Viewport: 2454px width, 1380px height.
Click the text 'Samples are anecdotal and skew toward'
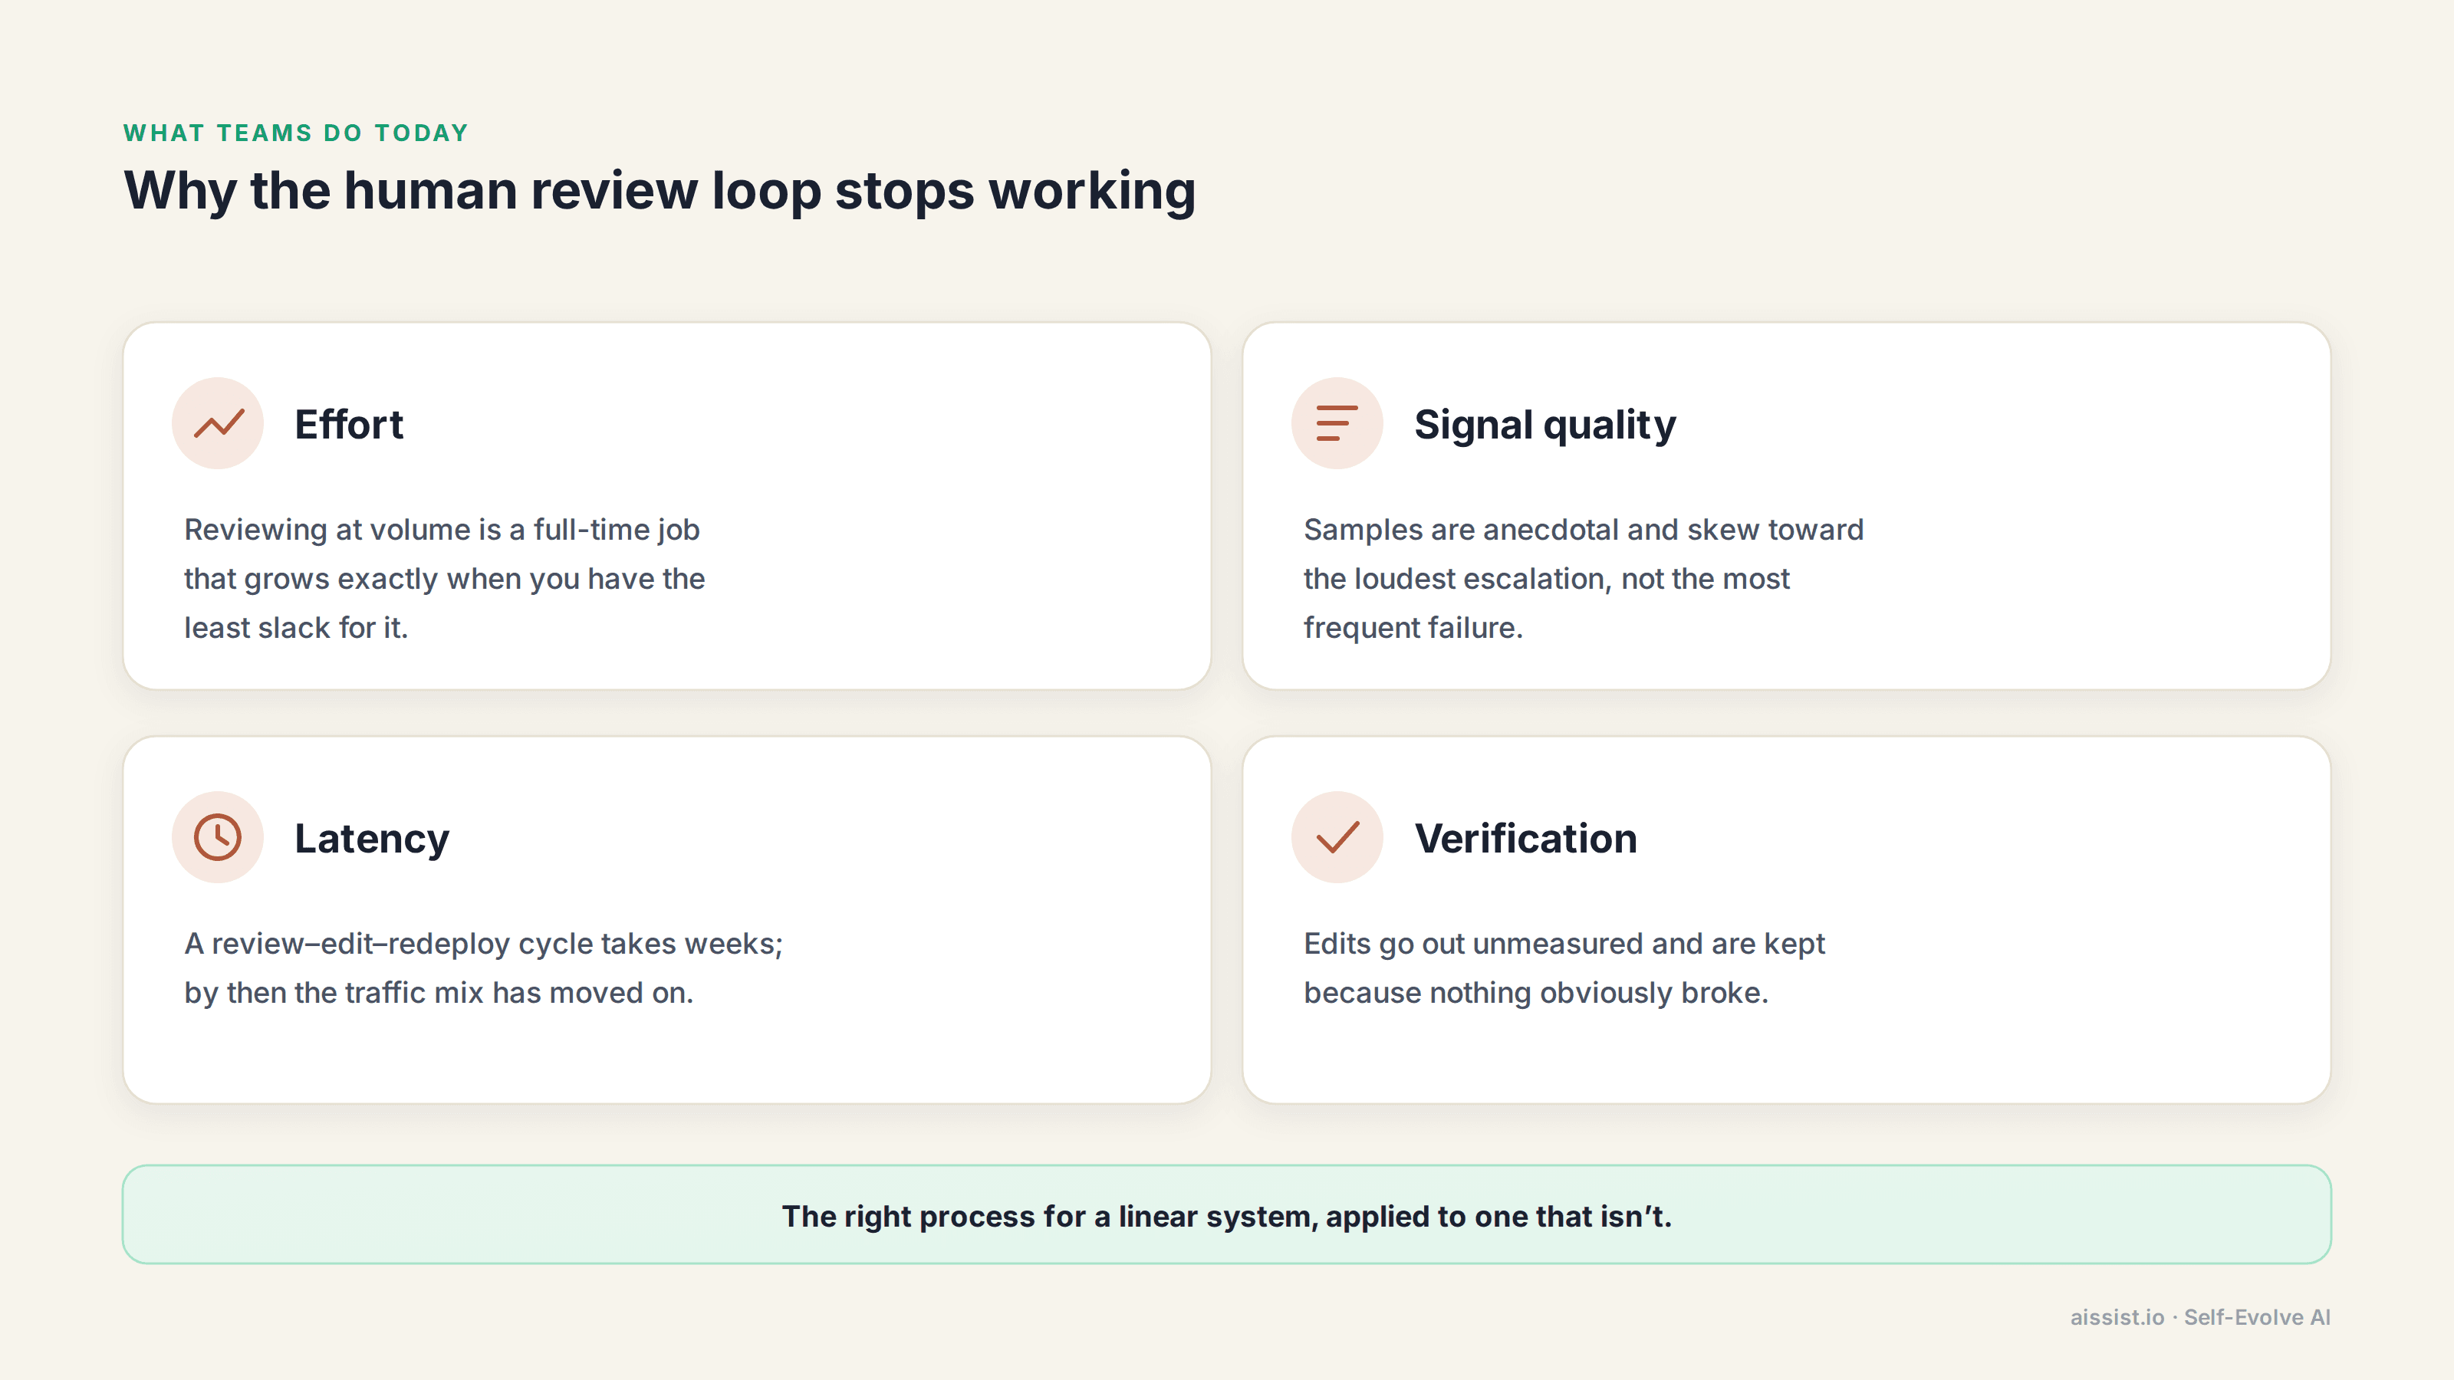pos(1584,530)
